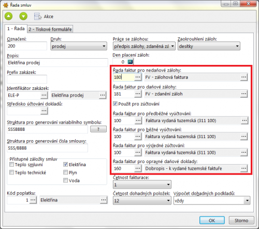Tick the Plyn checkbox

point(65,172)
